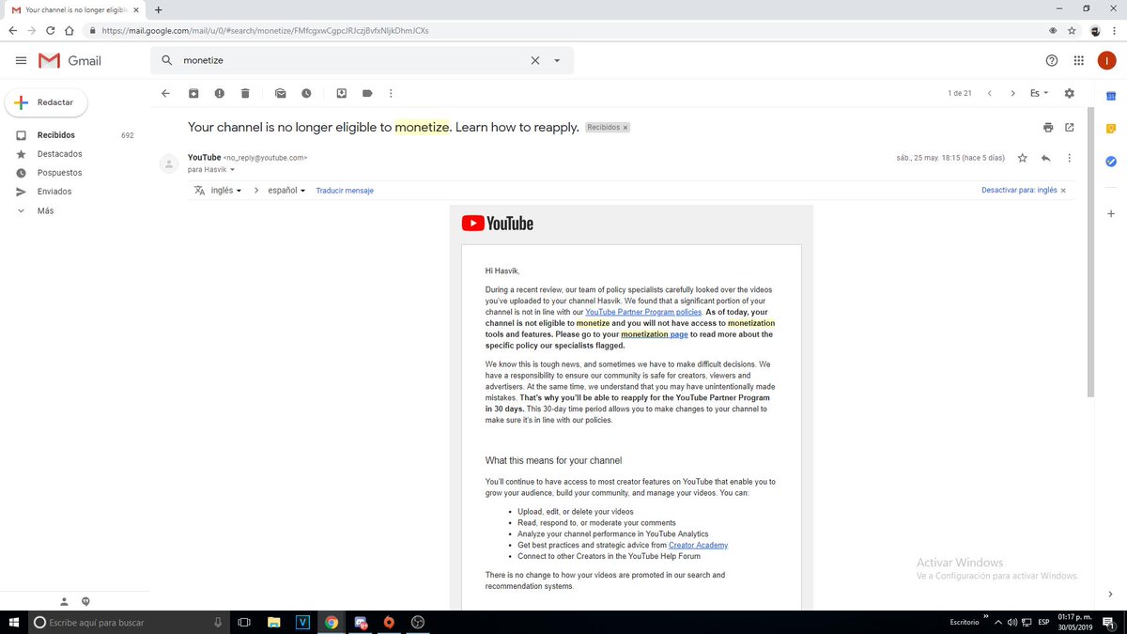Open more options for this message
The width and height of the screenshot is (1127, 634).
(1069, 158)
